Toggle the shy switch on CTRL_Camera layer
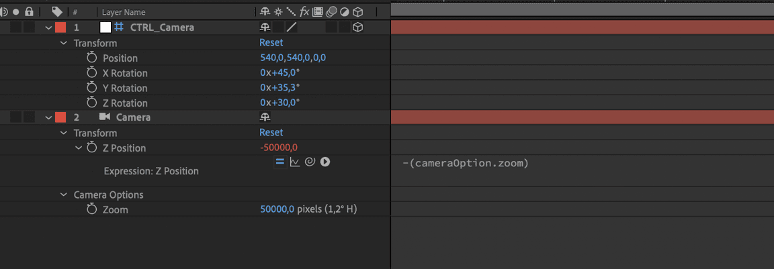Viewport: 774px width, 269px height. [265, 28]
